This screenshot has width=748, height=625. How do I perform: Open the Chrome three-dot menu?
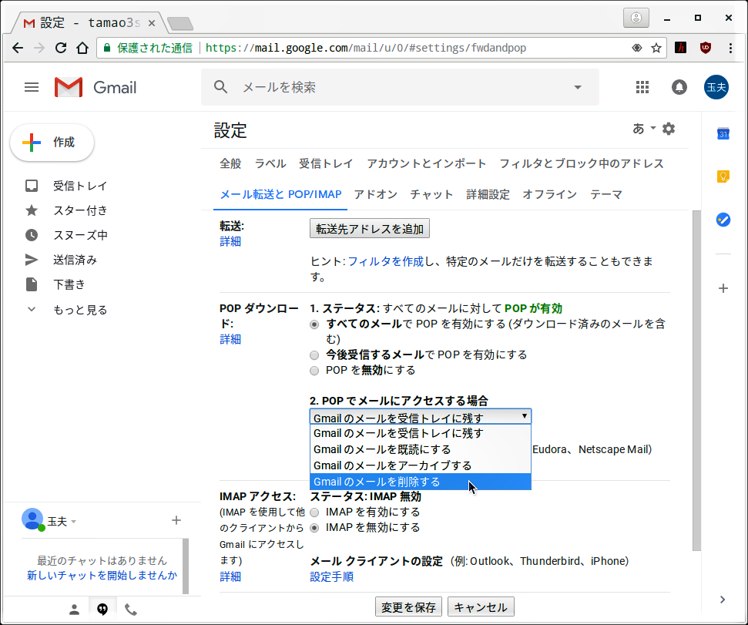click(x=730, y=48)
